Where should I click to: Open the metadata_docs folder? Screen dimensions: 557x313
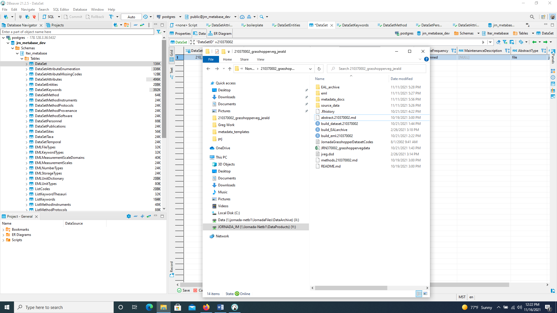332,99
